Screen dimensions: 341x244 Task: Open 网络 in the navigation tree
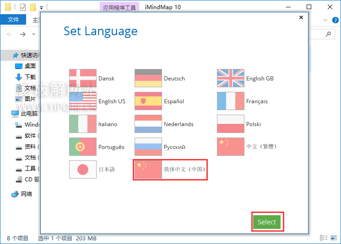pyautogui.click(x=27, y=194)
